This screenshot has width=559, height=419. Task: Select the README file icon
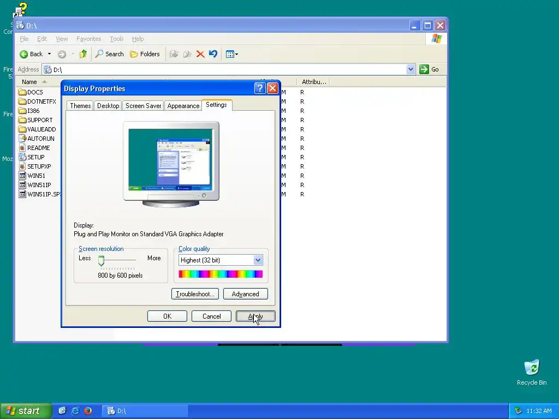pos(22,147)
